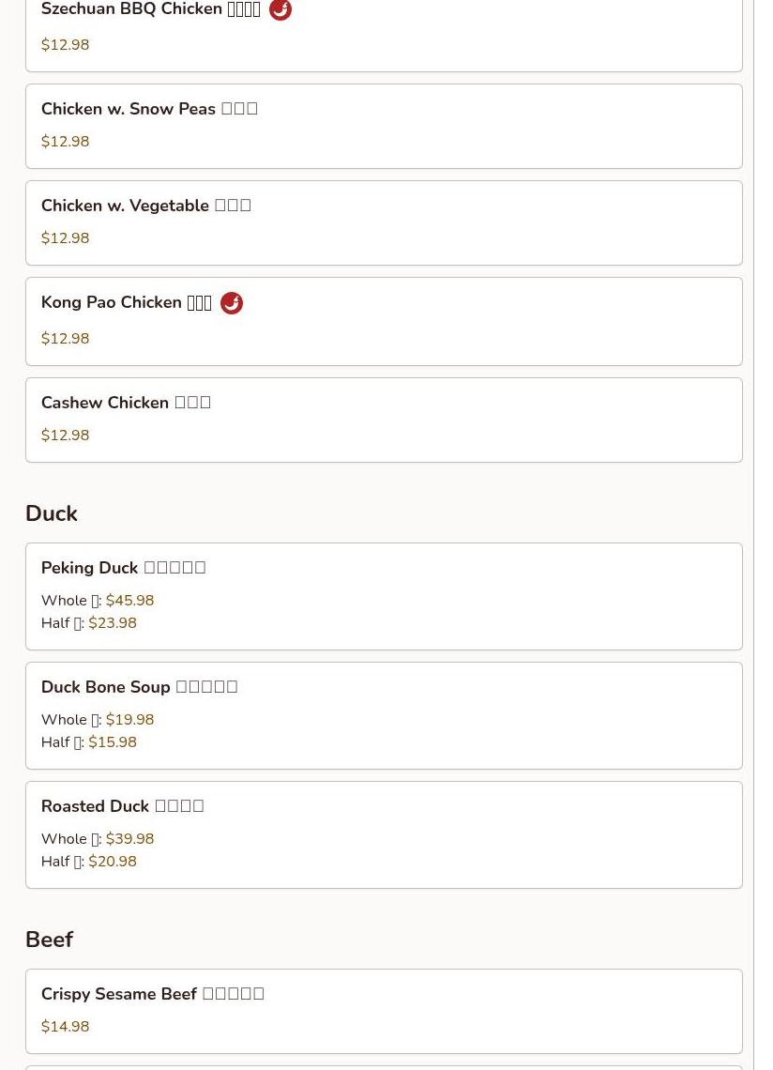Viewport: 773px width, 1070px height.
Task: Open the Szechuan BBQ Chicken item
Action: 384,34
